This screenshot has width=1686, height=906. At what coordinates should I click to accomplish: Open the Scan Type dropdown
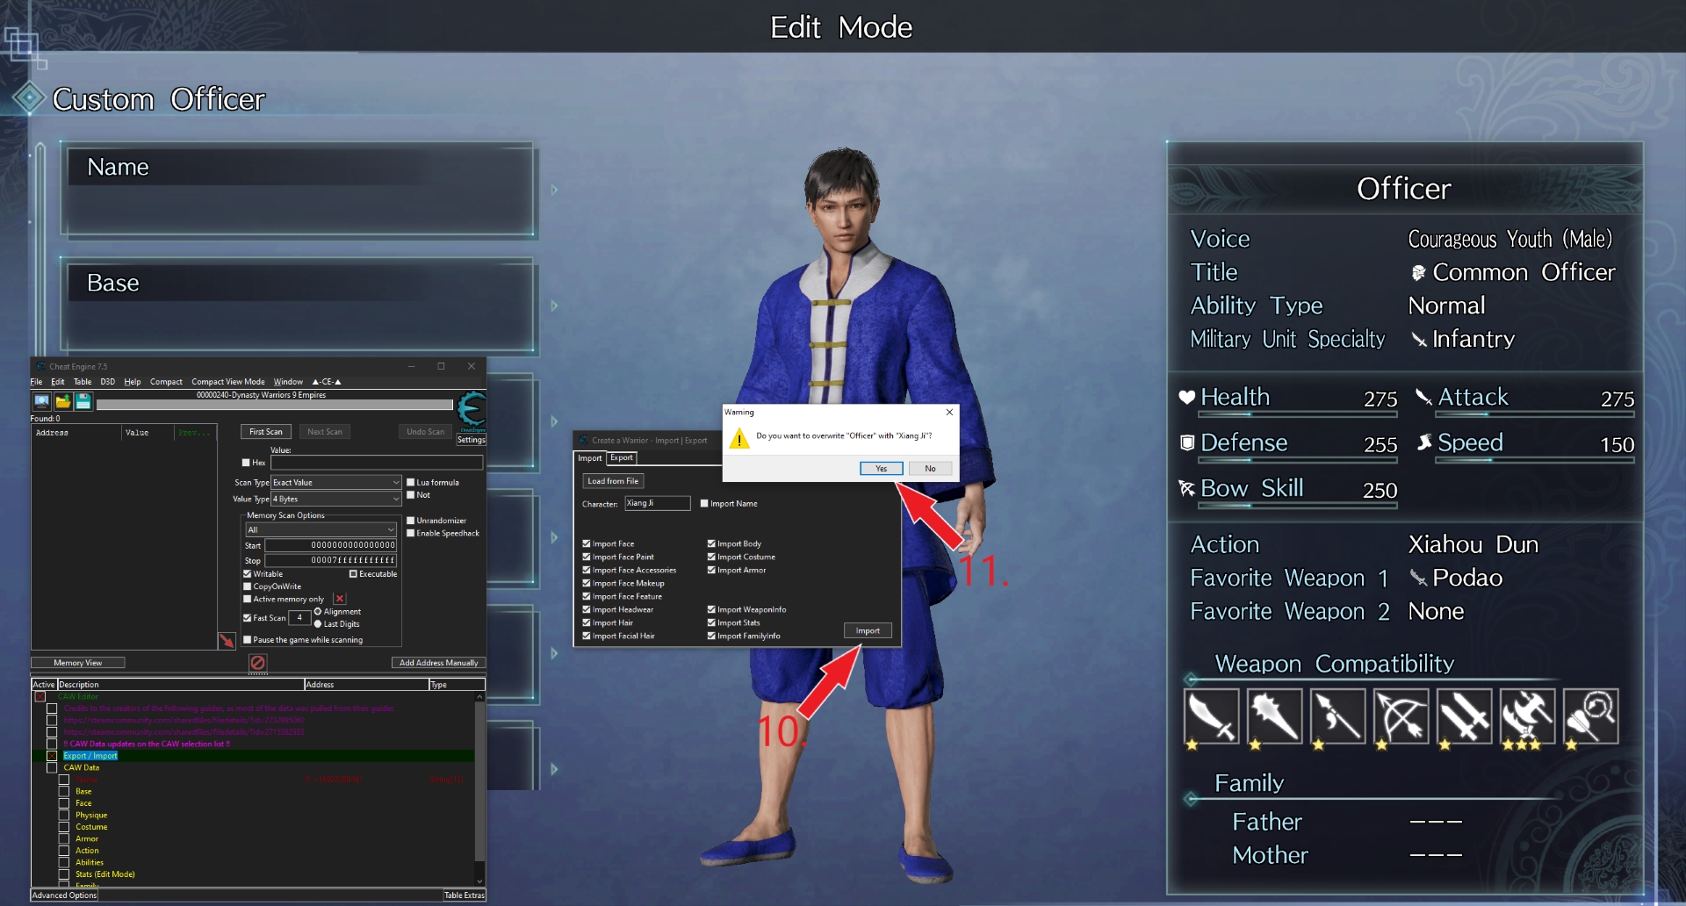(x=336, y=483)
